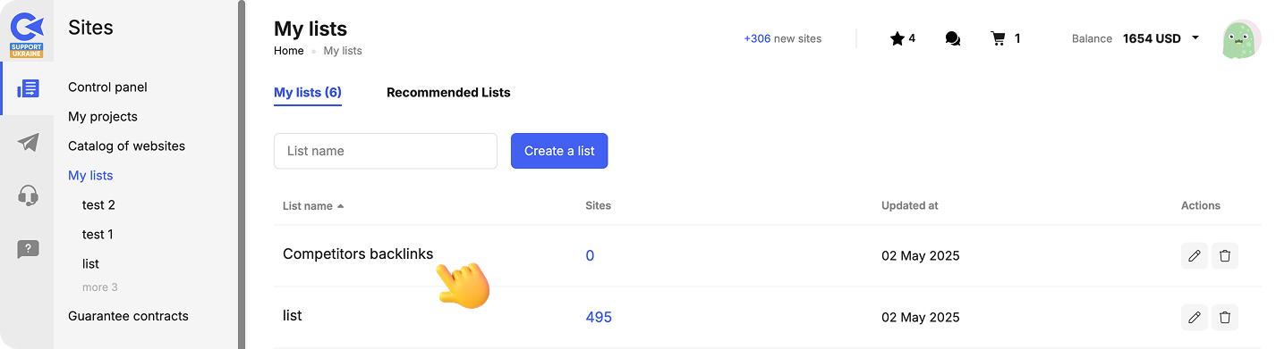Open the green monster profile avatar
1276x349 pixels.
pos(1241,39)
